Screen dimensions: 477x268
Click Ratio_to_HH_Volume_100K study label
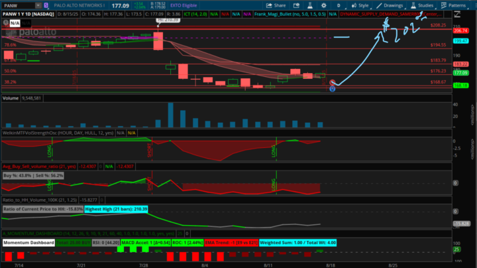point(40,200)
